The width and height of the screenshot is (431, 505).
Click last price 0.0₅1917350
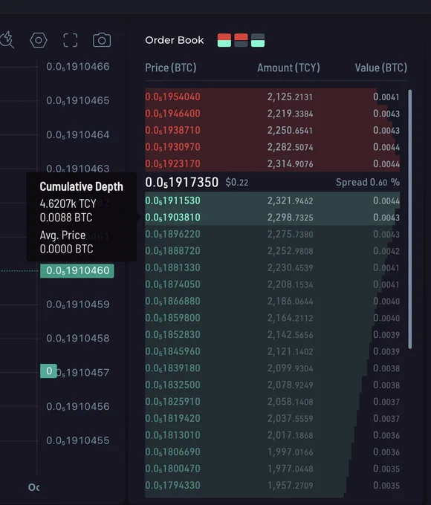[182, 182]
